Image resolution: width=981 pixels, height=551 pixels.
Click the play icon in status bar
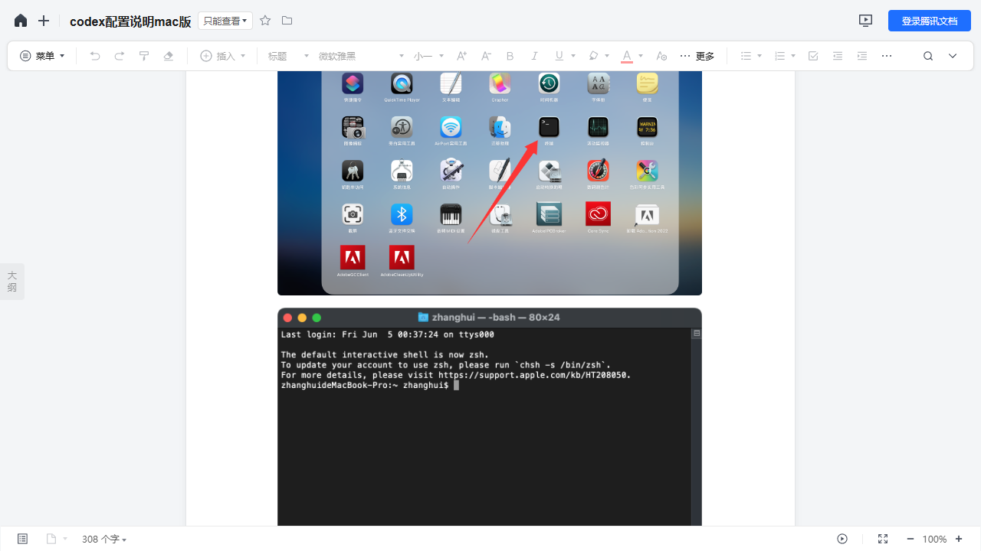[x=842, y=539]
